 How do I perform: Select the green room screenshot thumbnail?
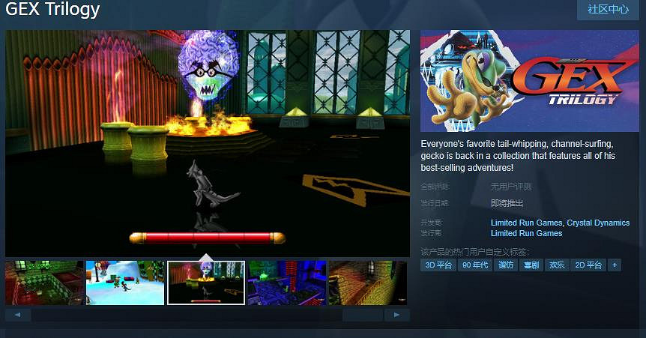coord(43,283)
